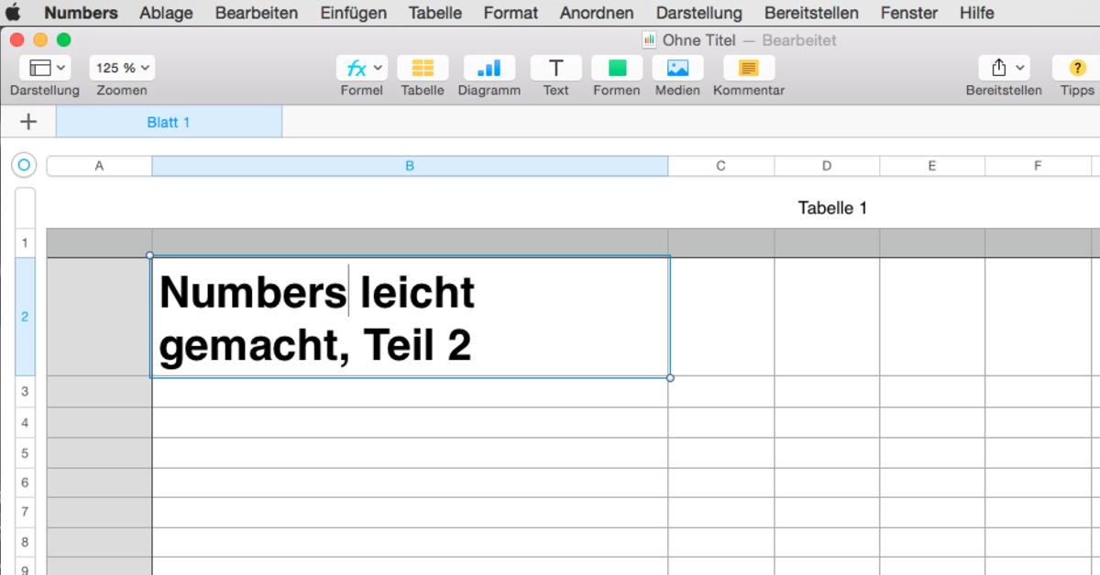Click the Ohne Titel document title
Screen dimensions: 1100x575
(698, 40)
